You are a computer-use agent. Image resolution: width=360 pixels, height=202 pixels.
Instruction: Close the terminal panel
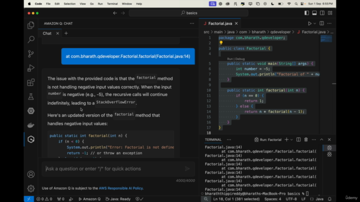(329, 140)
